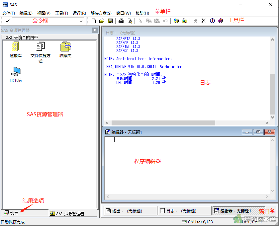This screenshot has width=279, height=226.
Task: Open the 编辑(E) menu
Action: pyautogui.click(x=26, y=13)
